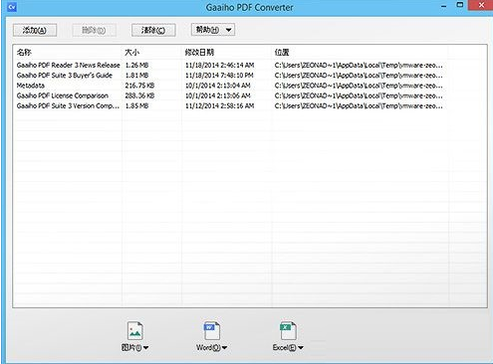Click the date 11/18/2014 7:48:10 PM
This screenshot has height=364, width=493.
[219, 76]
